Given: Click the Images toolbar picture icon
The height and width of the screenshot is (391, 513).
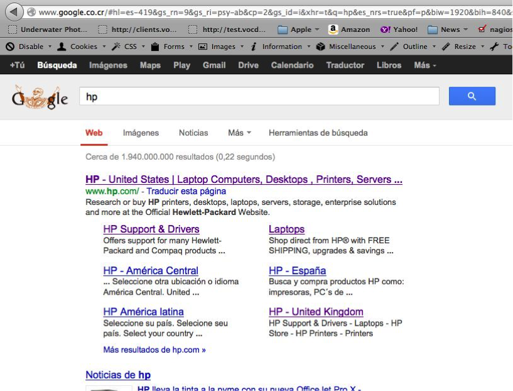Looking at the screenshot, I should coord(203,47).
